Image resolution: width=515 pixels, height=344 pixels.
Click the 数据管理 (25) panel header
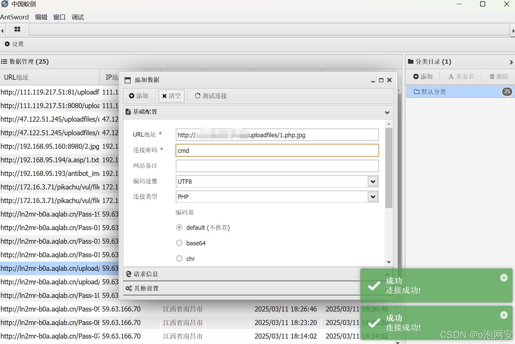pos(201,62)
